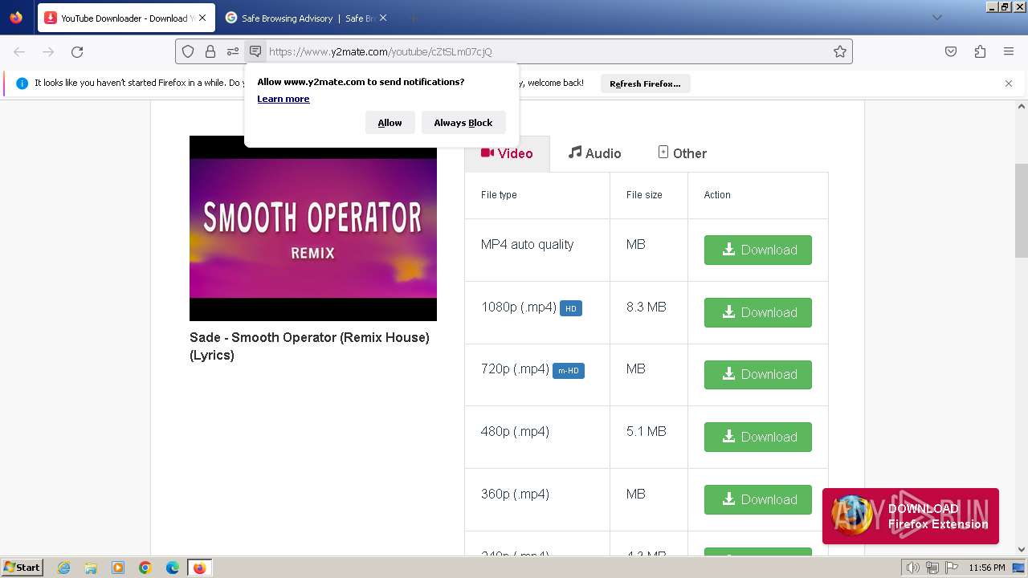Click the volume speaker tray icon

[x=912, y=568]
